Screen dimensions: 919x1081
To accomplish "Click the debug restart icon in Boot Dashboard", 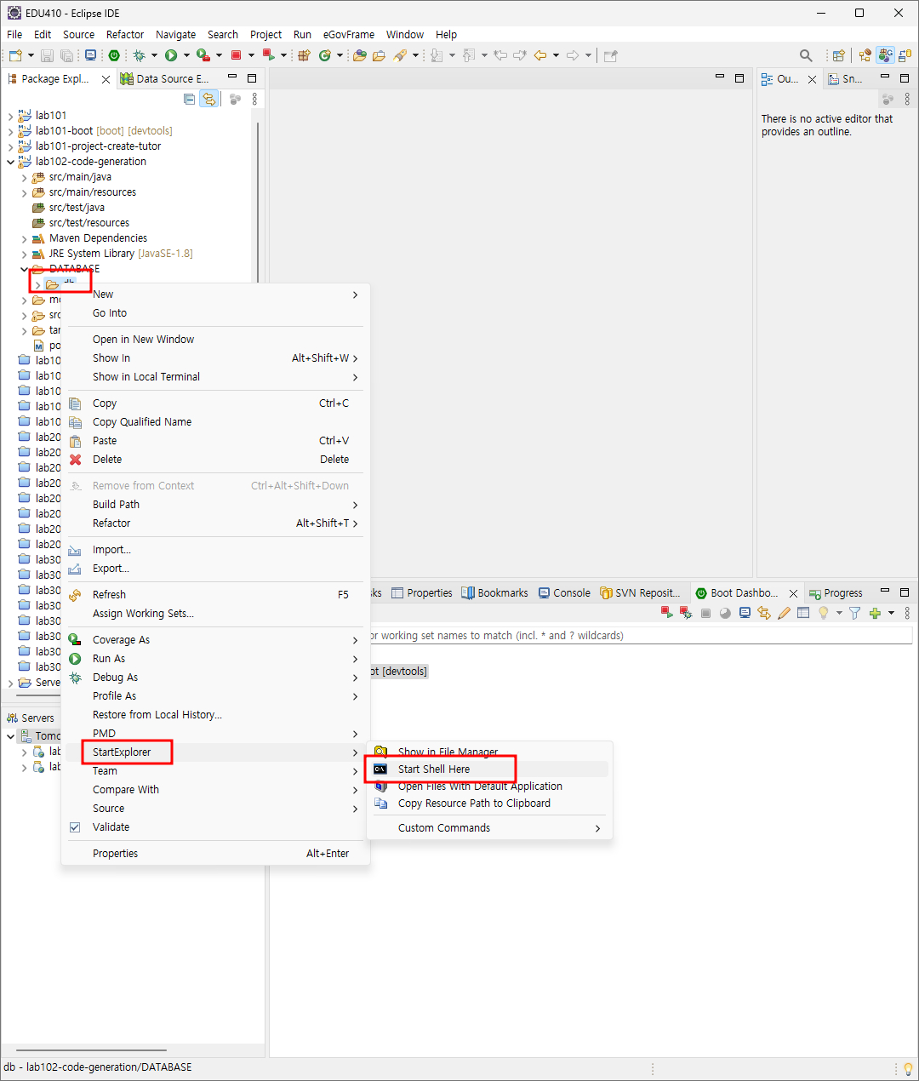I will [686, 613].
